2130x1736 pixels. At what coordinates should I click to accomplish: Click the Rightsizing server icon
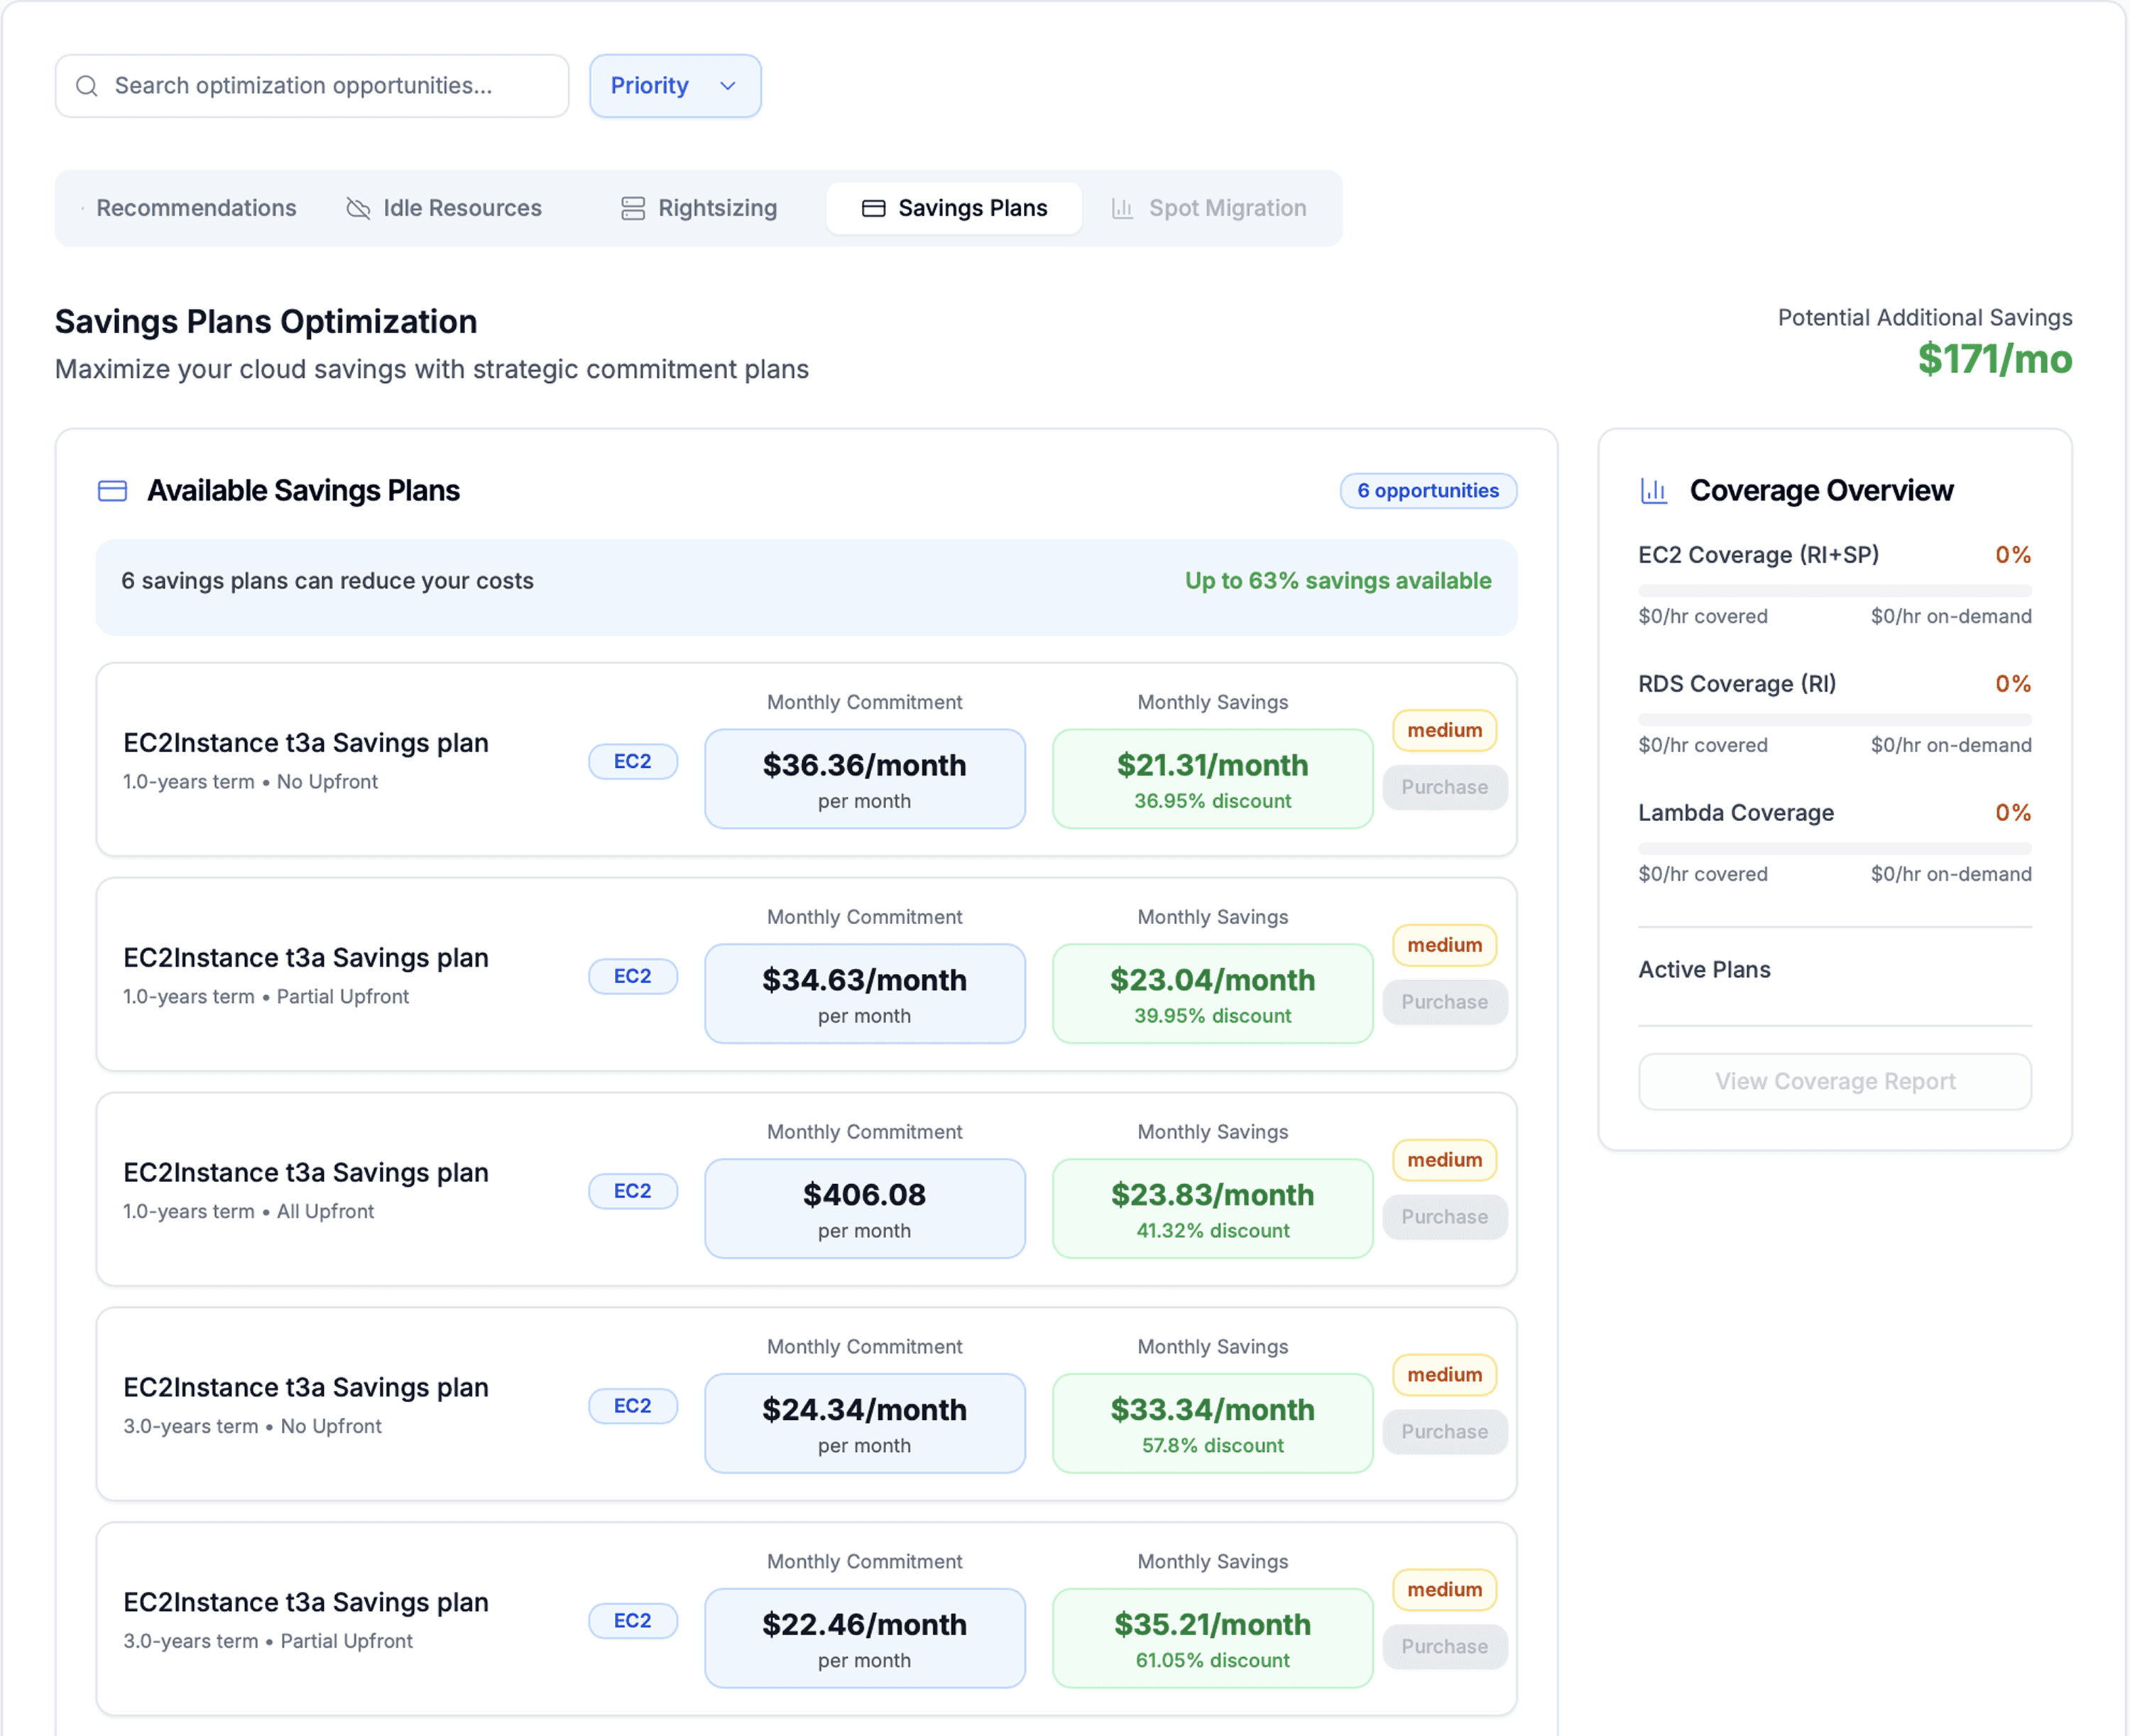(633, 208)
